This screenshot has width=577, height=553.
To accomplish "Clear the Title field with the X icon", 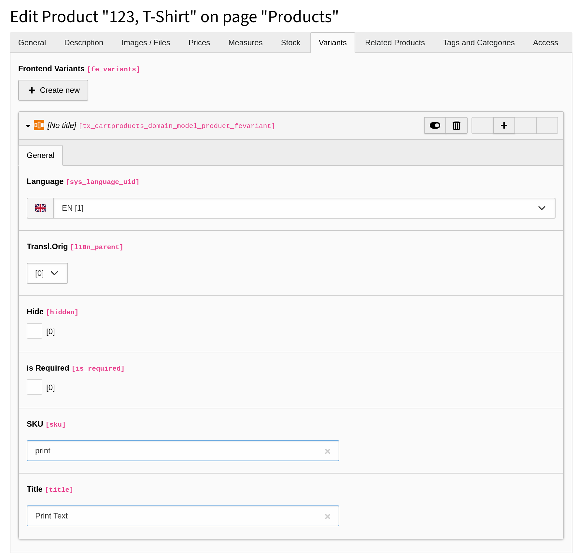I will [x=327, y=516].
